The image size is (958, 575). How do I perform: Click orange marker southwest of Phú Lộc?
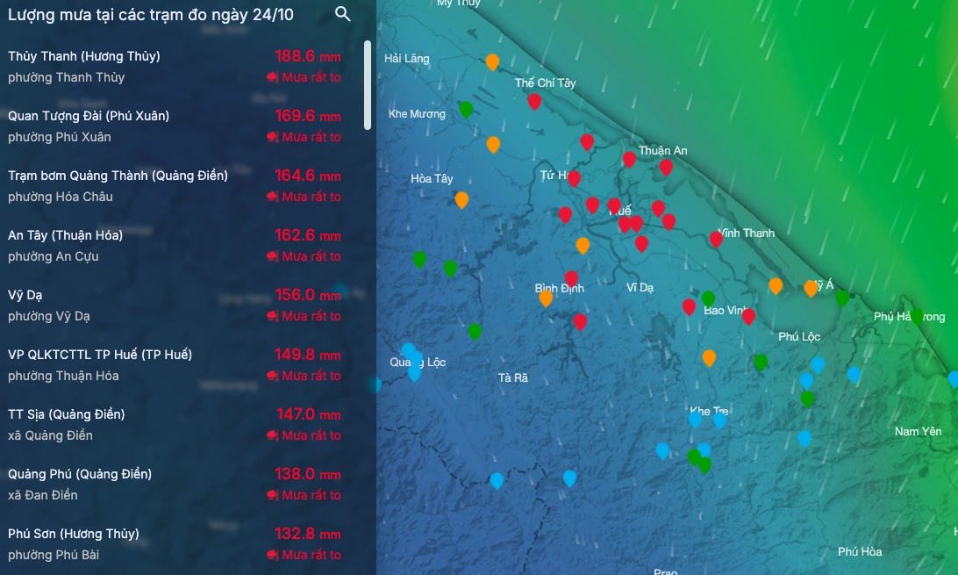[709, 357]
